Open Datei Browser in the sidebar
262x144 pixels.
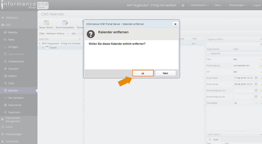click(x=16, y=54)
